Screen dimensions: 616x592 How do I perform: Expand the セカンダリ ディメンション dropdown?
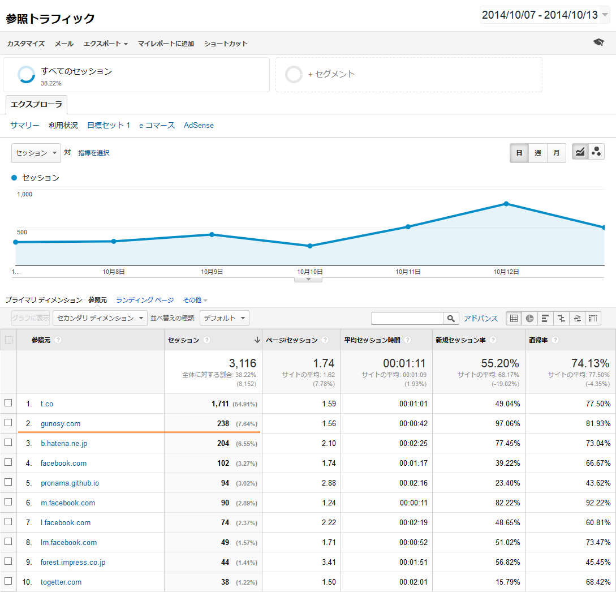[100, 318]
